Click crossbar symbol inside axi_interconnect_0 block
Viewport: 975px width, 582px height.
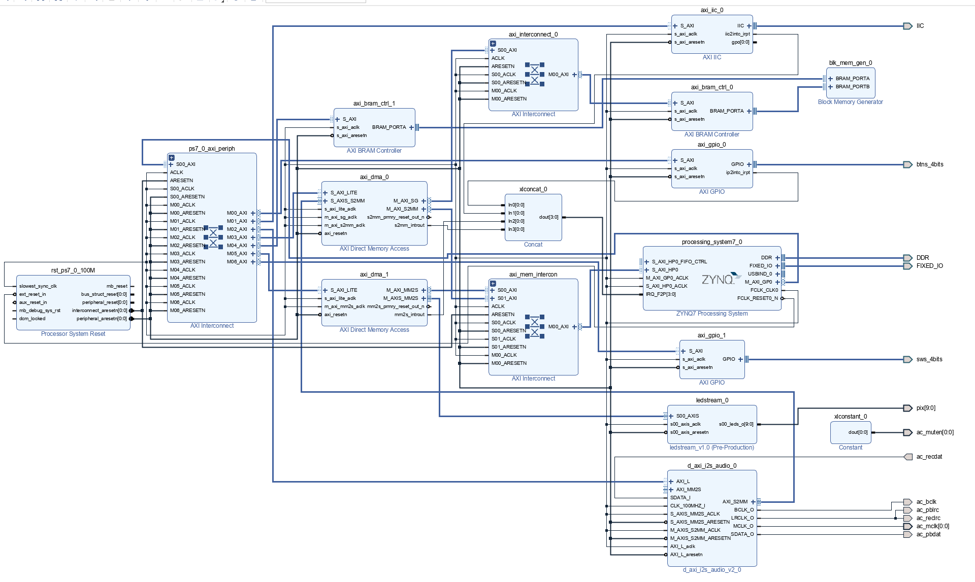(535, 75)
